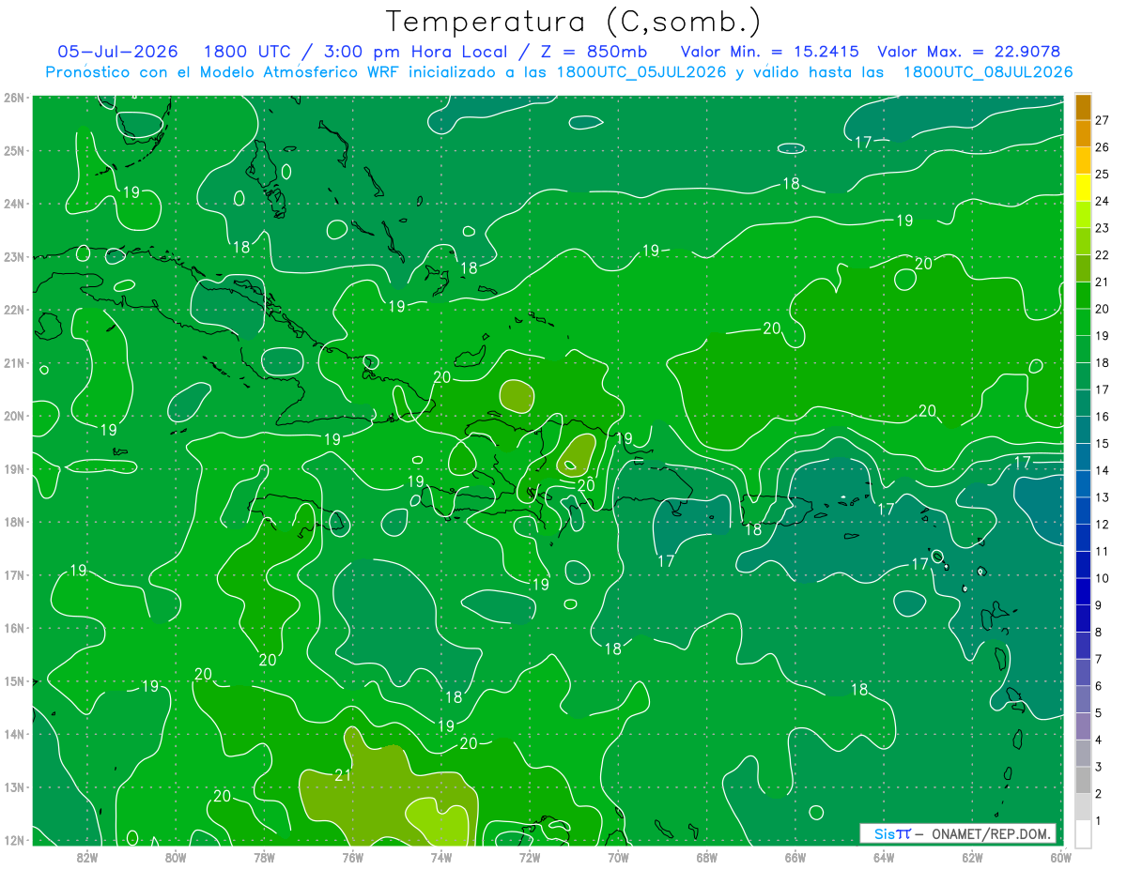Click the '20N' latitude axis label

13,416
